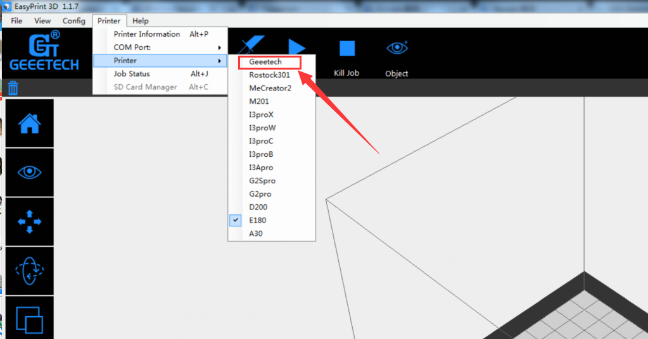Screen dimensions: 648x339
Task: Click the Kill Job stop icon
Action: [346, 49]
